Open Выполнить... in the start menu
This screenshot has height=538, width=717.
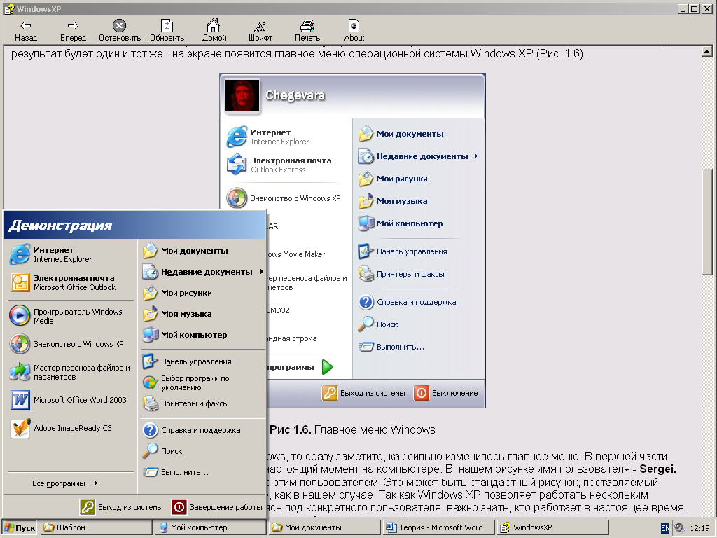click(x=202, y=472)
